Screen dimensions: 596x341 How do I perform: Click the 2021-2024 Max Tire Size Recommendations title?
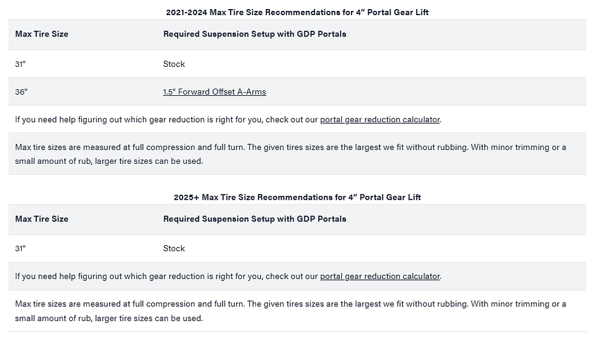pyautogui.click(x=297, y=12)
